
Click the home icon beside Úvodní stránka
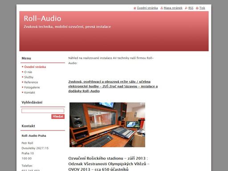coord(135,8)
